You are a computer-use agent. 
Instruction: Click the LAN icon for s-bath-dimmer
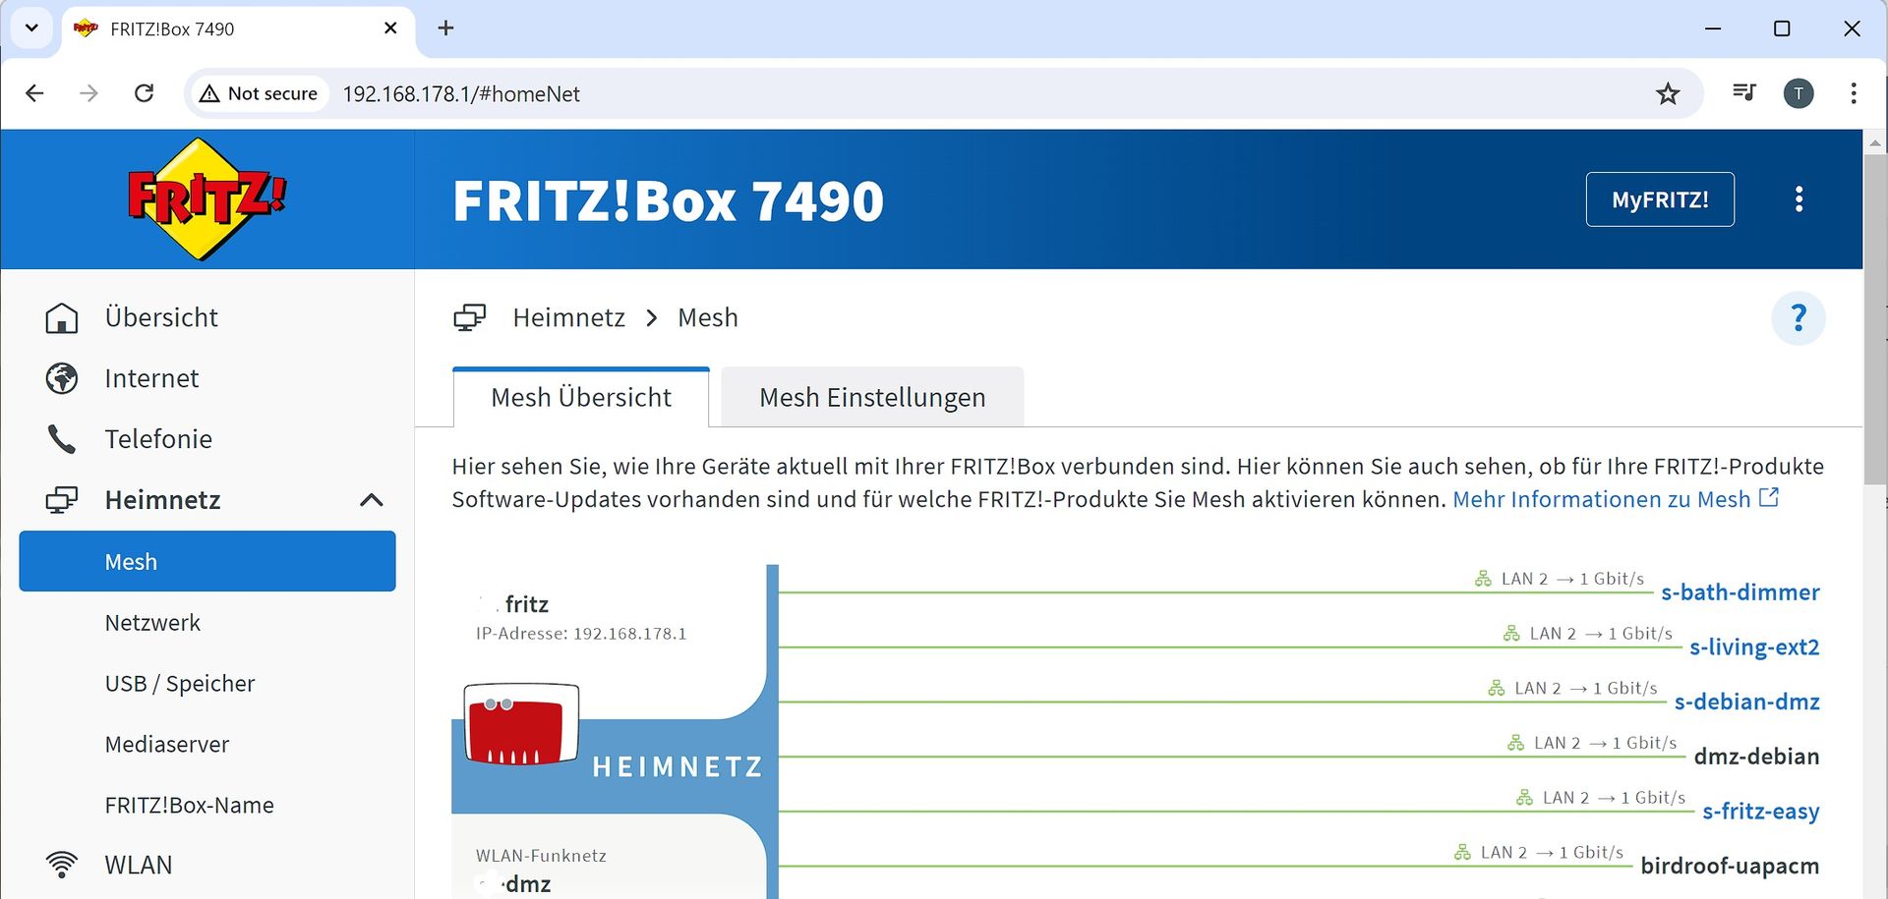(x=1483, y=579)
